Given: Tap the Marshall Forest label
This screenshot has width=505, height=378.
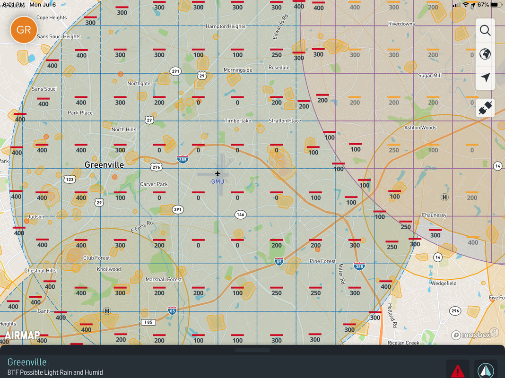Looking at the screenshot, I should coord(164,279).
